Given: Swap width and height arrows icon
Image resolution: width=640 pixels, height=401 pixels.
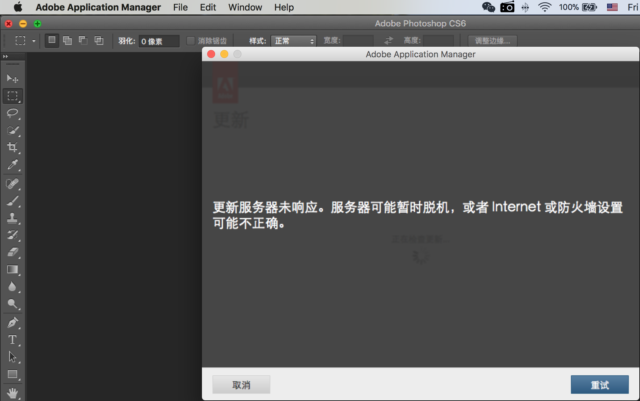Looking at the screenshot, I should [x=389, y=40].
